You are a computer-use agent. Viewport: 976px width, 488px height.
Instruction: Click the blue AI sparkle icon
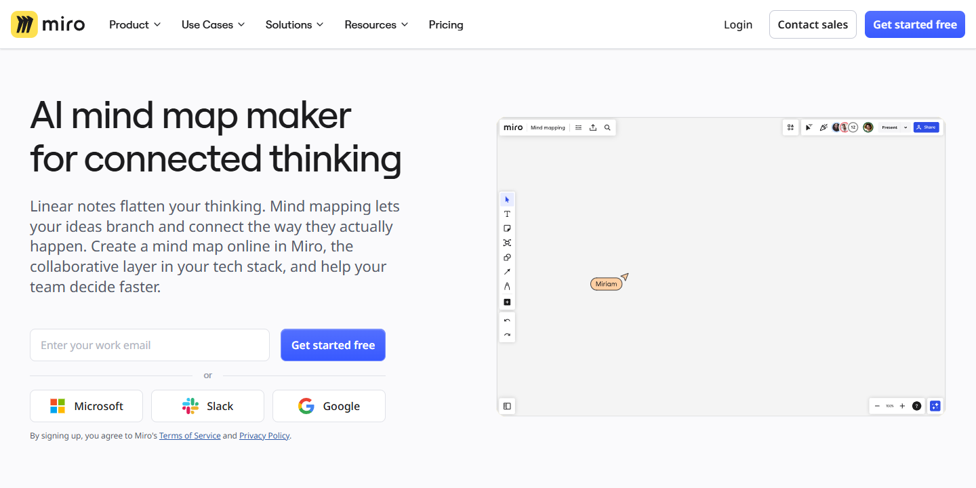click(935, 406)
